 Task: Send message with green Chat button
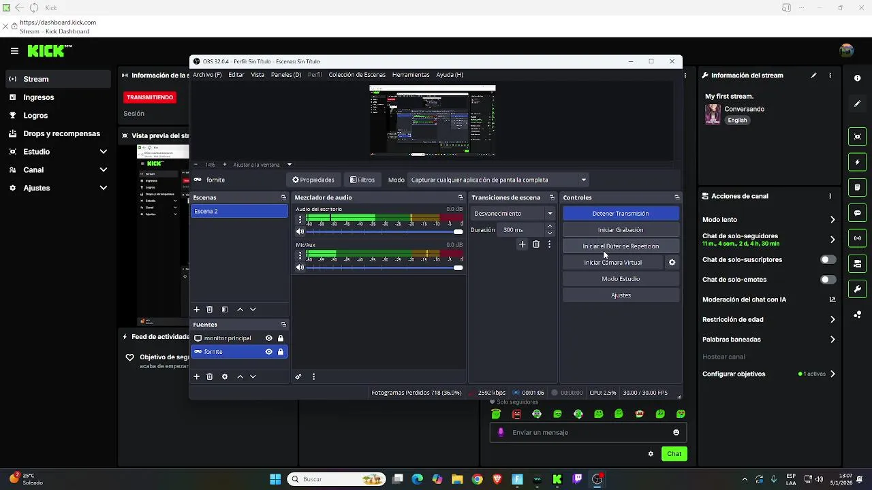[674, 454]
